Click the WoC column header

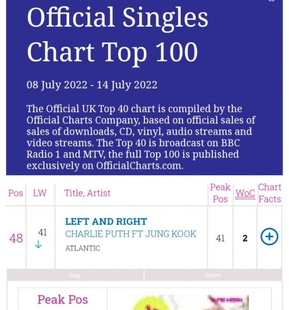click(245, 193)
